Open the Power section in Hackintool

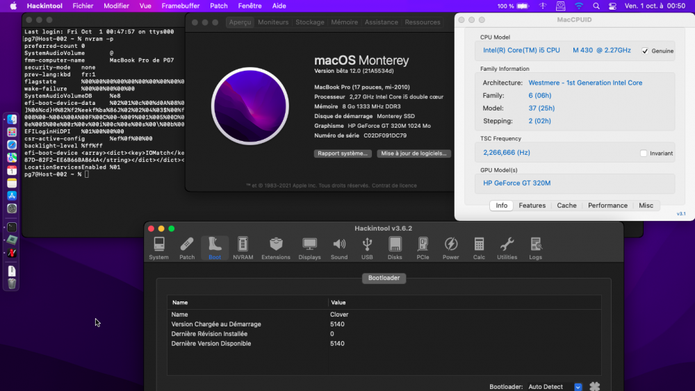(451, 248)
